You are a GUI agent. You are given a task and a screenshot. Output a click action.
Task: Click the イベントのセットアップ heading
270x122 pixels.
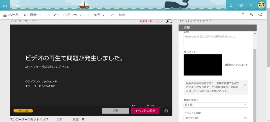pos(195,21)
